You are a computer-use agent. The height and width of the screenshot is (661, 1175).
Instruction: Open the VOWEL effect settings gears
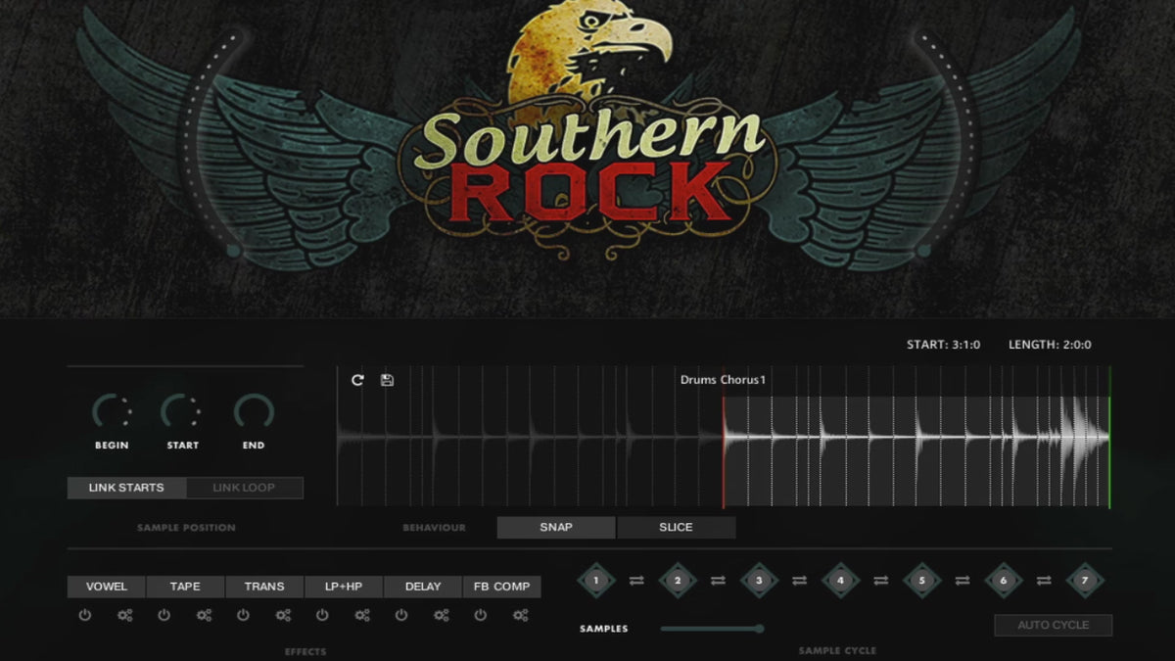124,616
